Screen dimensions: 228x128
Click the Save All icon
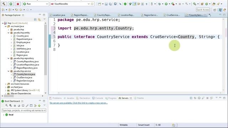click(x=110, y=4)
